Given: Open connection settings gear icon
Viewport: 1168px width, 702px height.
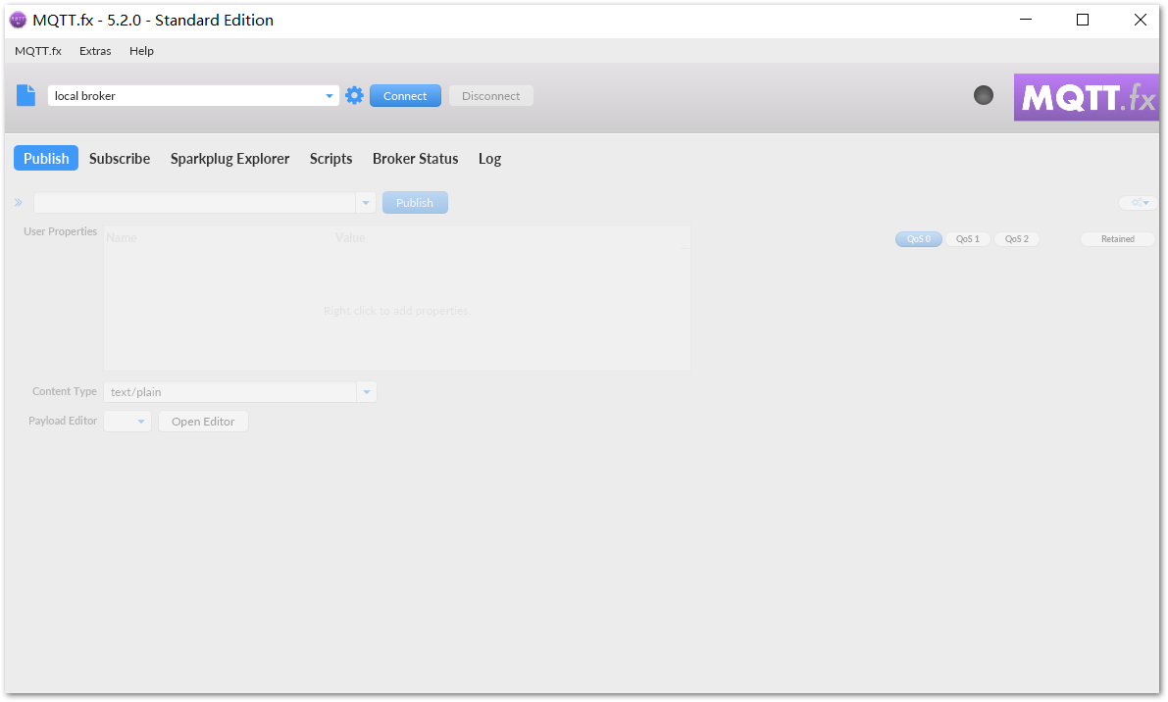Looking at the screenshot, I should point(355,95).
